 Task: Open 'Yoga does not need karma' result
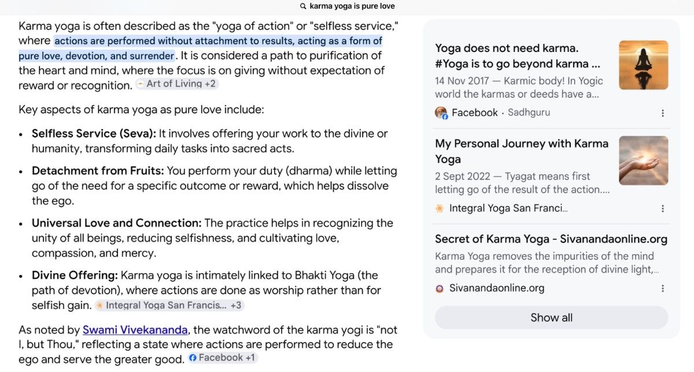click(518, 56)
